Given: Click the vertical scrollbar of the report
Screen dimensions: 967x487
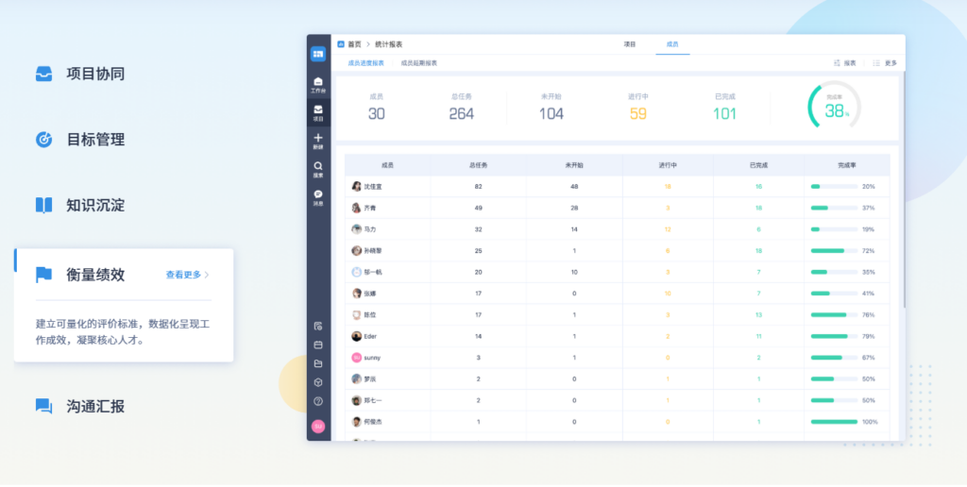Looking at the screenshot, I should (904, 188).
